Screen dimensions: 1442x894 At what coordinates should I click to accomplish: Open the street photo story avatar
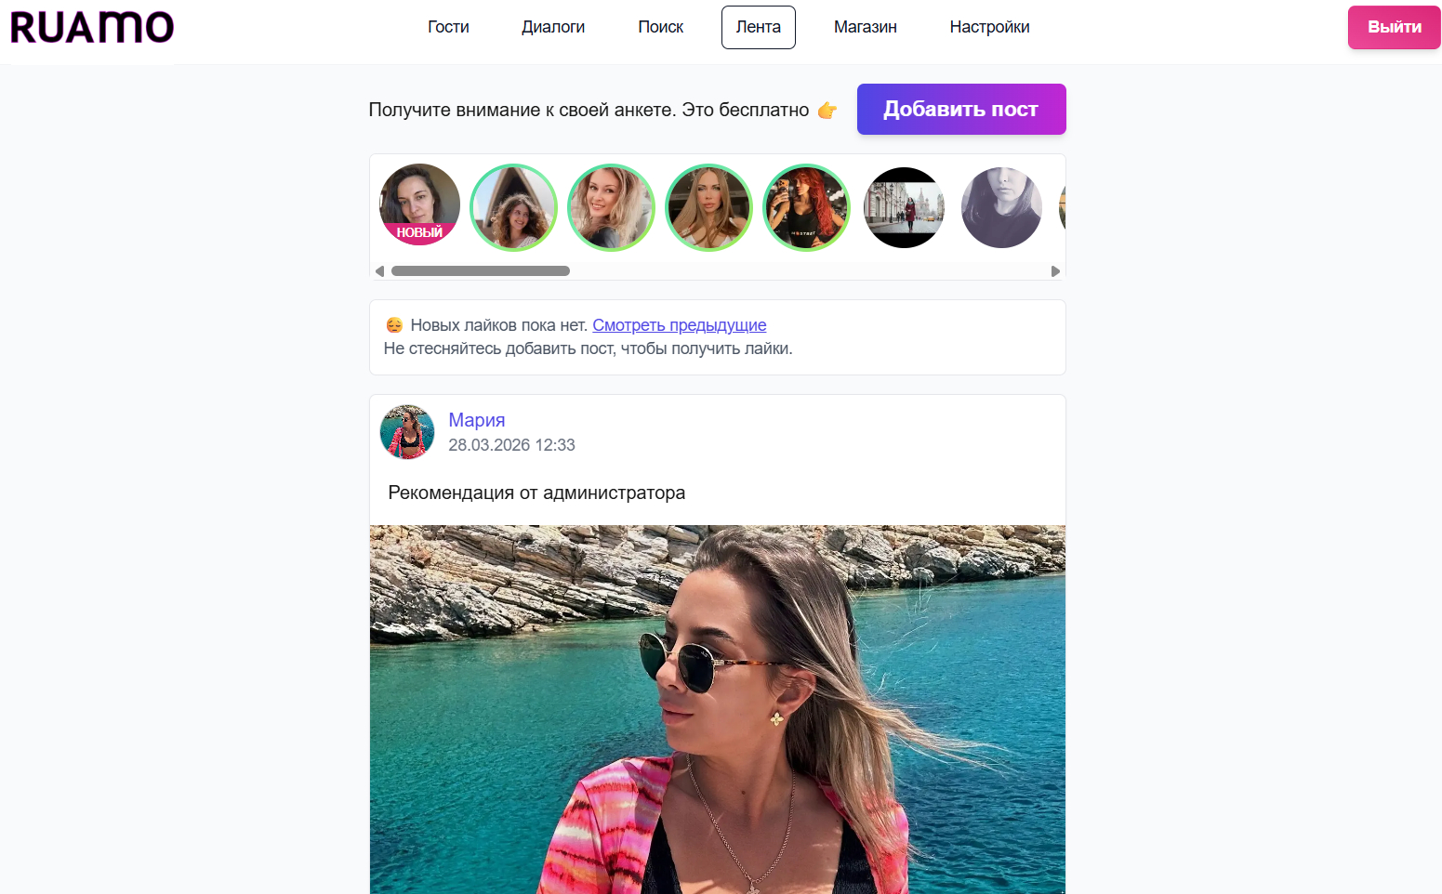[904, 207]
